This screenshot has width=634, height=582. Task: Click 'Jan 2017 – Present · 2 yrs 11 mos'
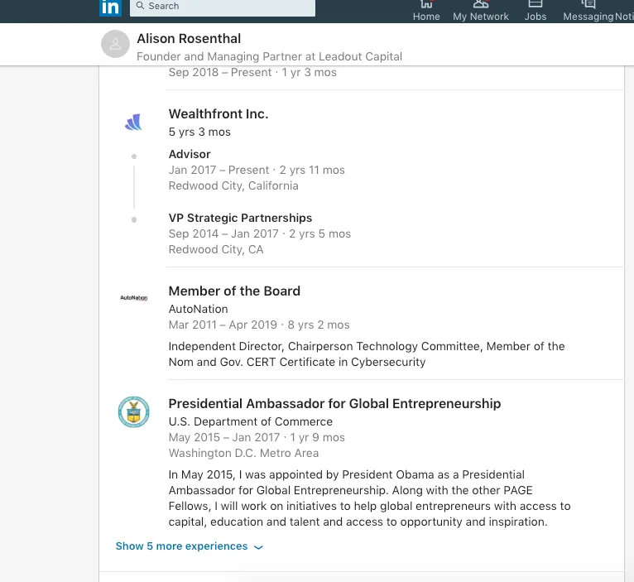click(257, 170)
